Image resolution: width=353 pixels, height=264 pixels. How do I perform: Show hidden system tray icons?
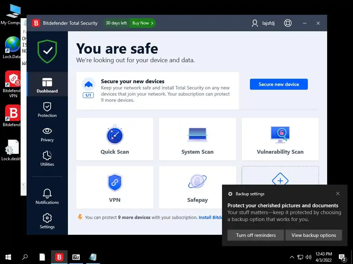[292, 257]
